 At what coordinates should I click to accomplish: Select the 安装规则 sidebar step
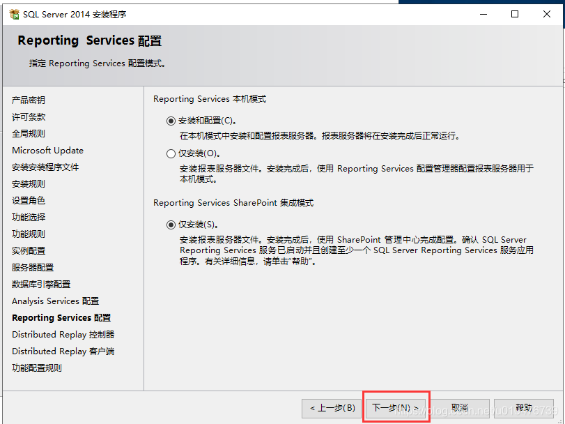(29, 184)
